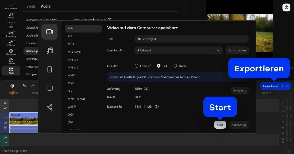
Task: Select the Entwurf quality radio button
Action: [x=137, y=66]
